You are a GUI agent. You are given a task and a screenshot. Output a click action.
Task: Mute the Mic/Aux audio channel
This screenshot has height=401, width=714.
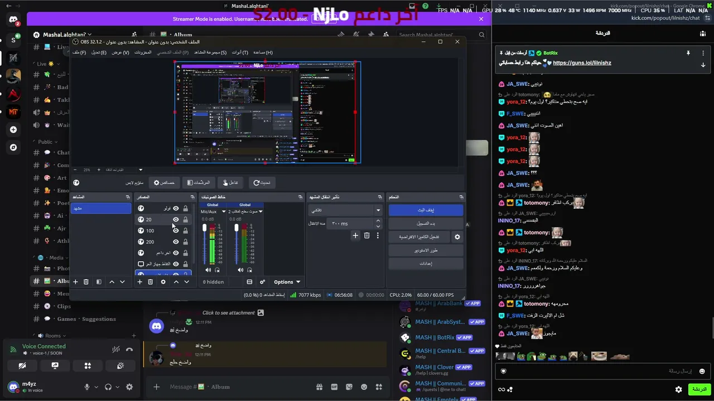tap(209, 270)
